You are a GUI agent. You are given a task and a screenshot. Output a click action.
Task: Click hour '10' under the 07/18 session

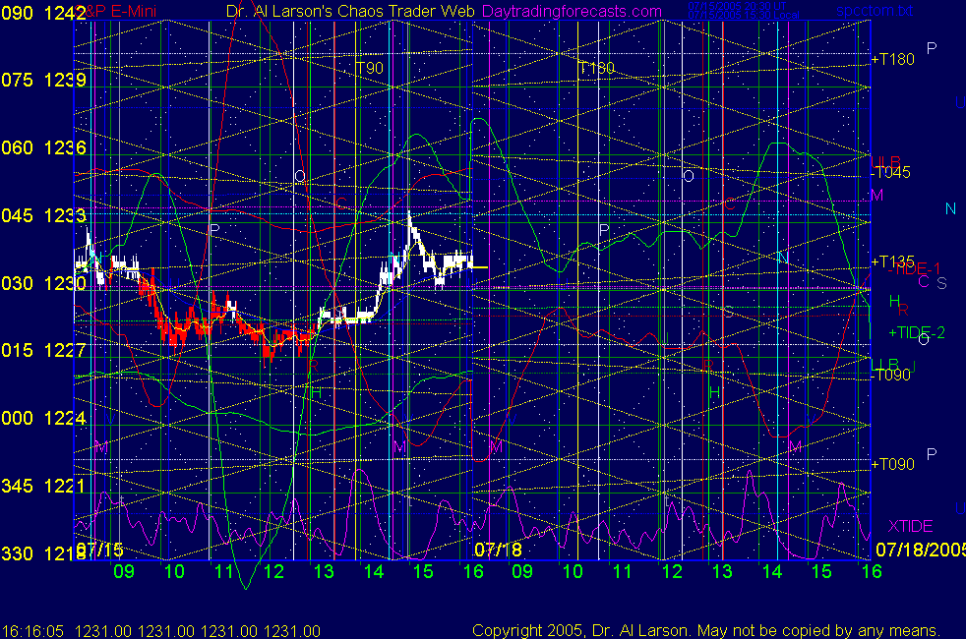pyautogui.click(x=573, y=571)
